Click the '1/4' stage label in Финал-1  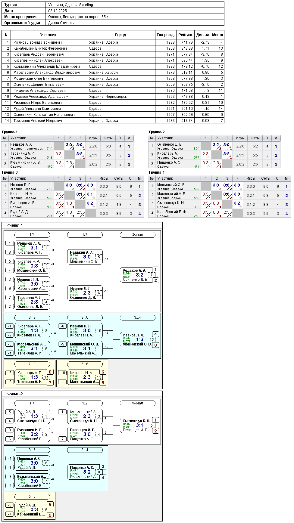tap(32, 235)
